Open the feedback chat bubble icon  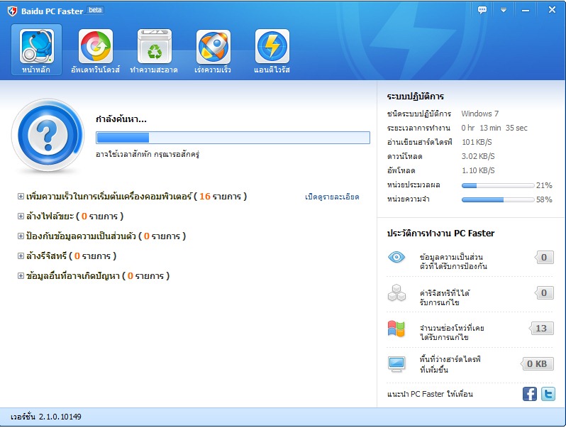tap(482, 10)
